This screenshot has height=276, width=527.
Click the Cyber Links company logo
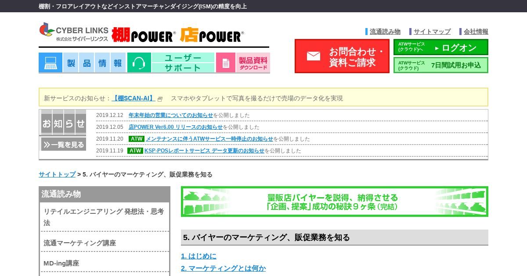coord(73,32)
